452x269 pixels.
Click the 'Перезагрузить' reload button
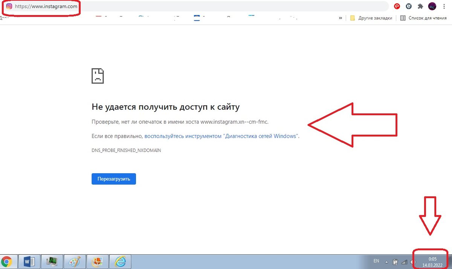click(x=114, y=179)
